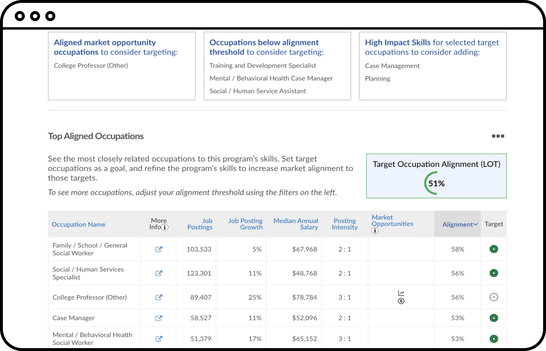Image resolution: width=546 pixels, height=351 pixels.
Task: Open external link for Social / Human Services Specialist
Action: [x=158, y=273]
